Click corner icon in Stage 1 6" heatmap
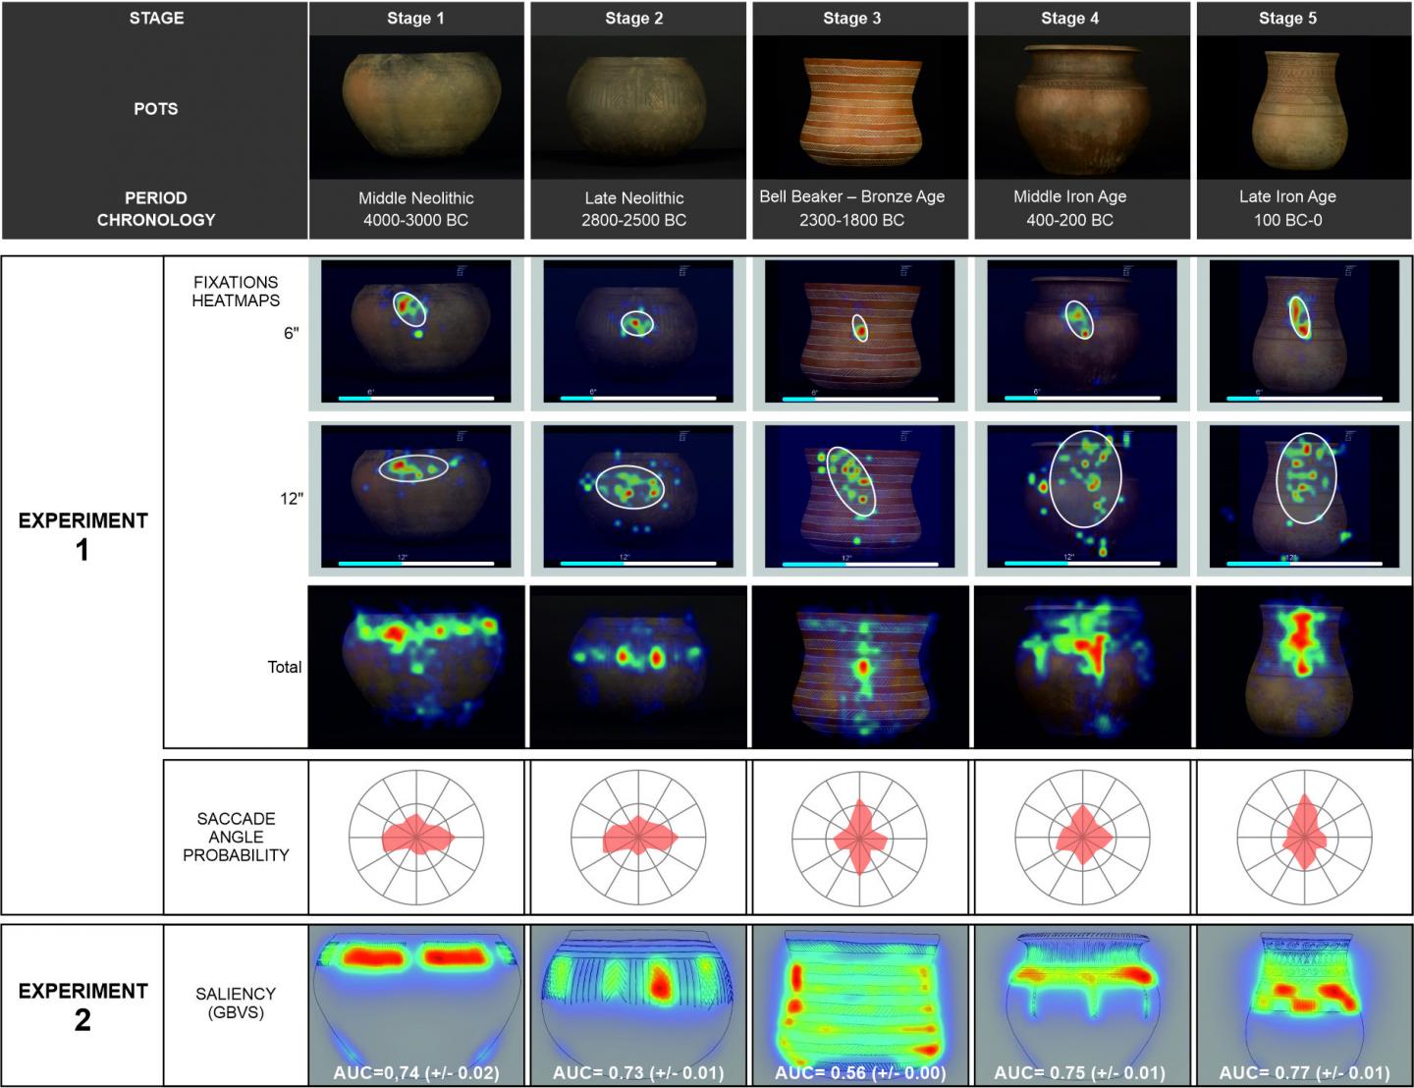Viewport: 1414px width, 1088px height. [461, 271]
